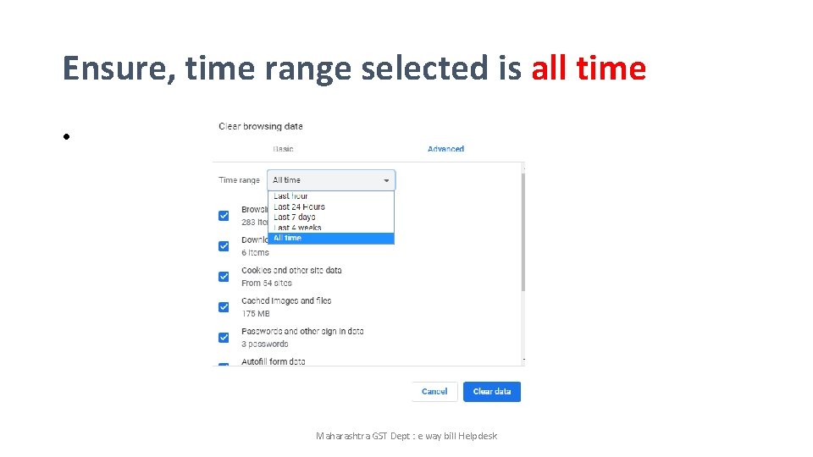
Task: Click the dialog's vertical scrollbar thumb
Action: [523, 232]
